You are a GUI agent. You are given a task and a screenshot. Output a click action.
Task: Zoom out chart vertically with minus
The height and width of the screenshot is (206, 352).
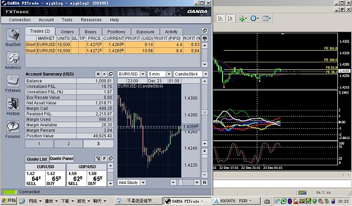click(x=204, y=174)
